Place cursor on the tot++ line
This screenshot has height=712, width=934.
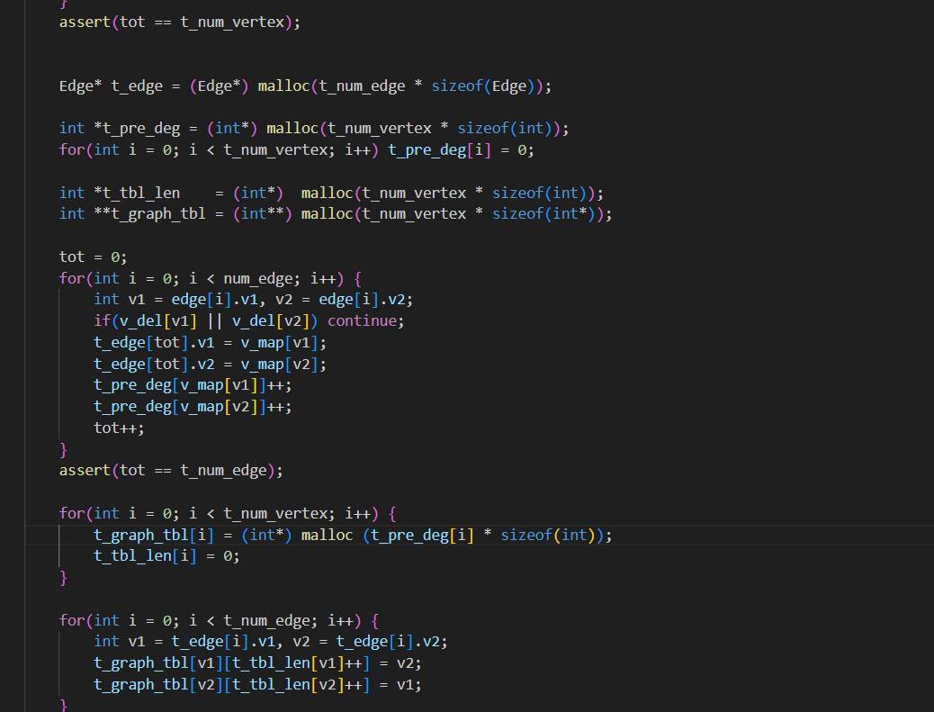[119, 428]
